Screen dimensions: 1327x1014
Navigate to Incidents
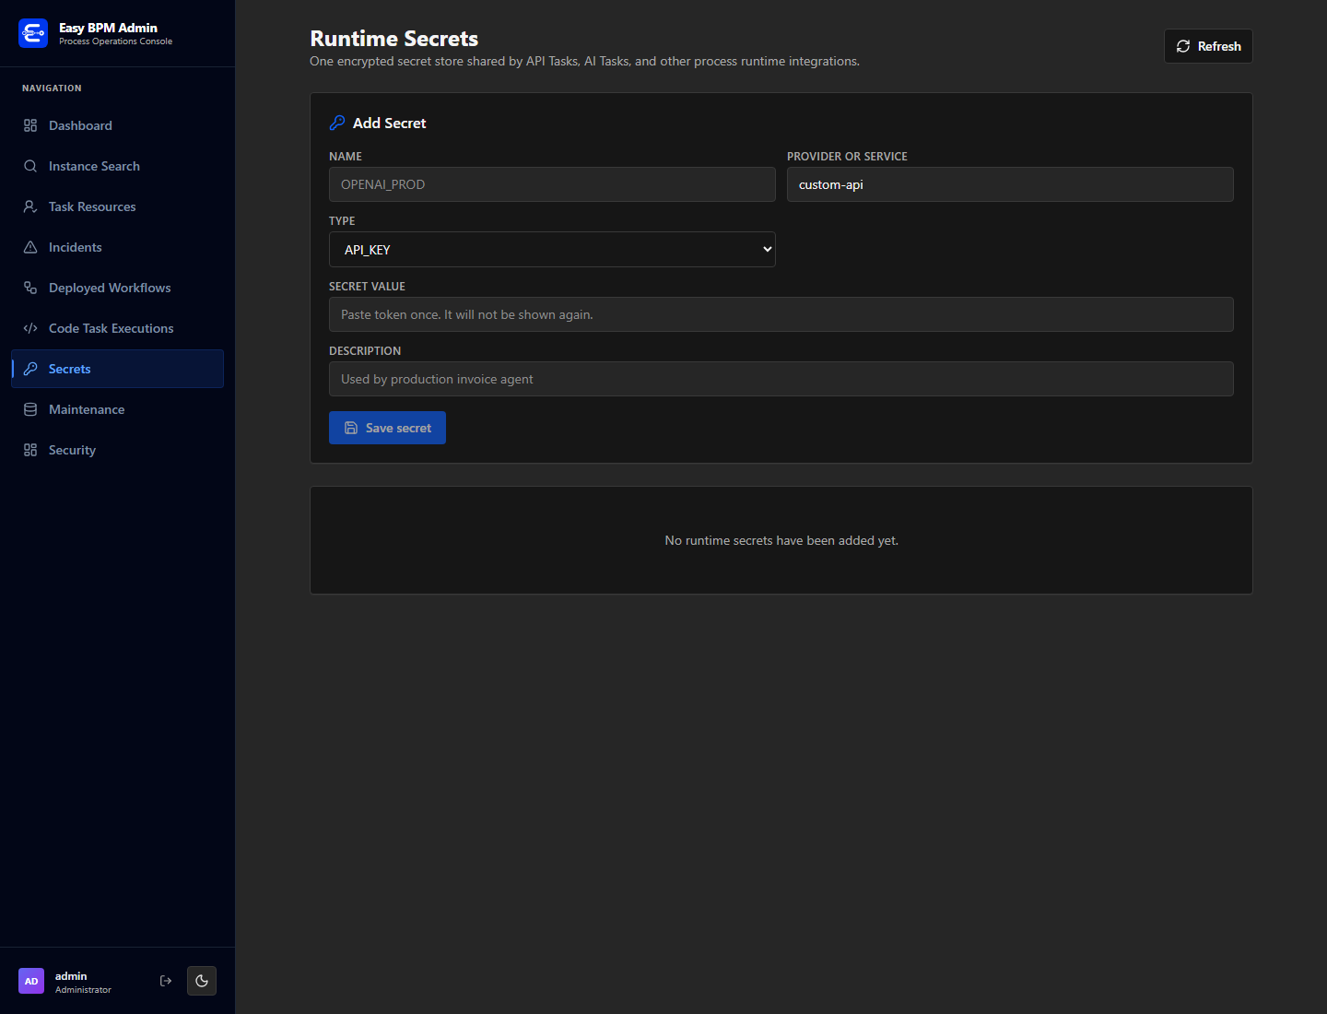click(x=117, y=247)
